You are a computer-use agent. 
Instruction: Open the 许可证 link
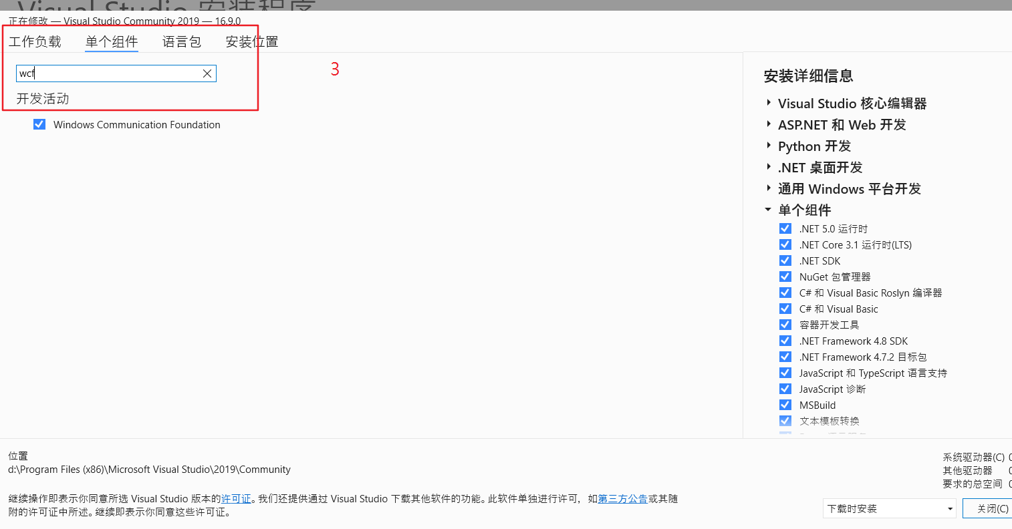(236, 499)
